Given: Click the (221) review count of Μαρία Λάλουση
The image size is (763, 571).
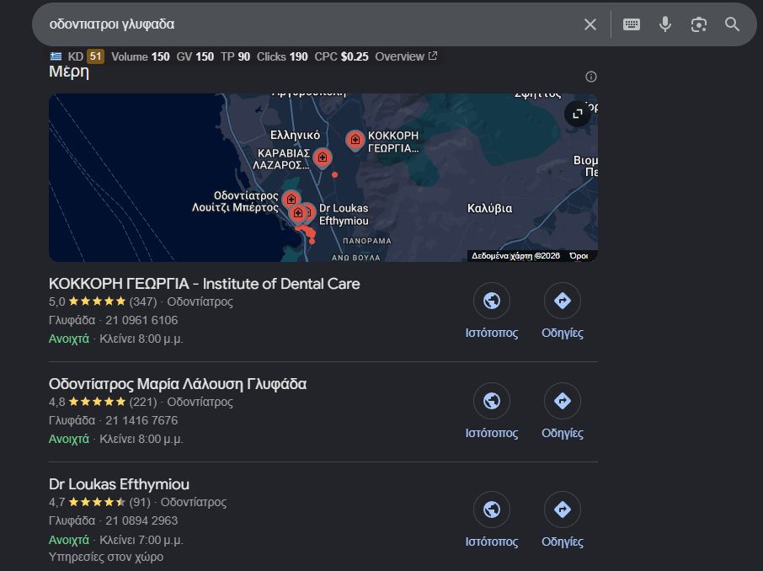Looking at the screenshot, I should point(143,402).
